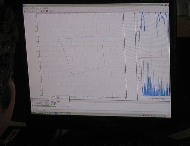This screenshot has width=190, height=146.
Task: Click the pale blue icon beside the arrow icon
Action: tap(30, 11)
